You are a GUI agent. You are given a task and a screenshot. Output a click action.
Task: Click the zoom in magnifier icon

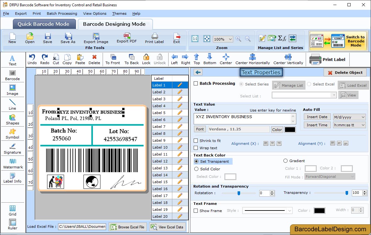(x=239, y=39)
